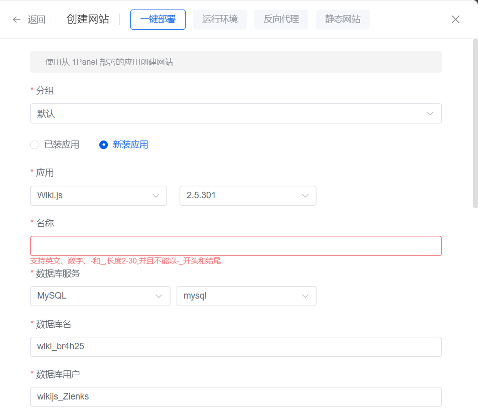Viewport: 478px width, 408px height.
Task: Click the back arrow icon
Action: [x=17, y=20]
